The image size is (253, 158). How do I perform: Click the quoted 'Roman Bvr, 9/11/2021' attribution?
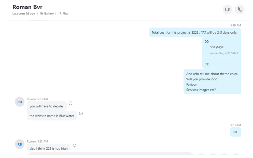tap(224, 53)
